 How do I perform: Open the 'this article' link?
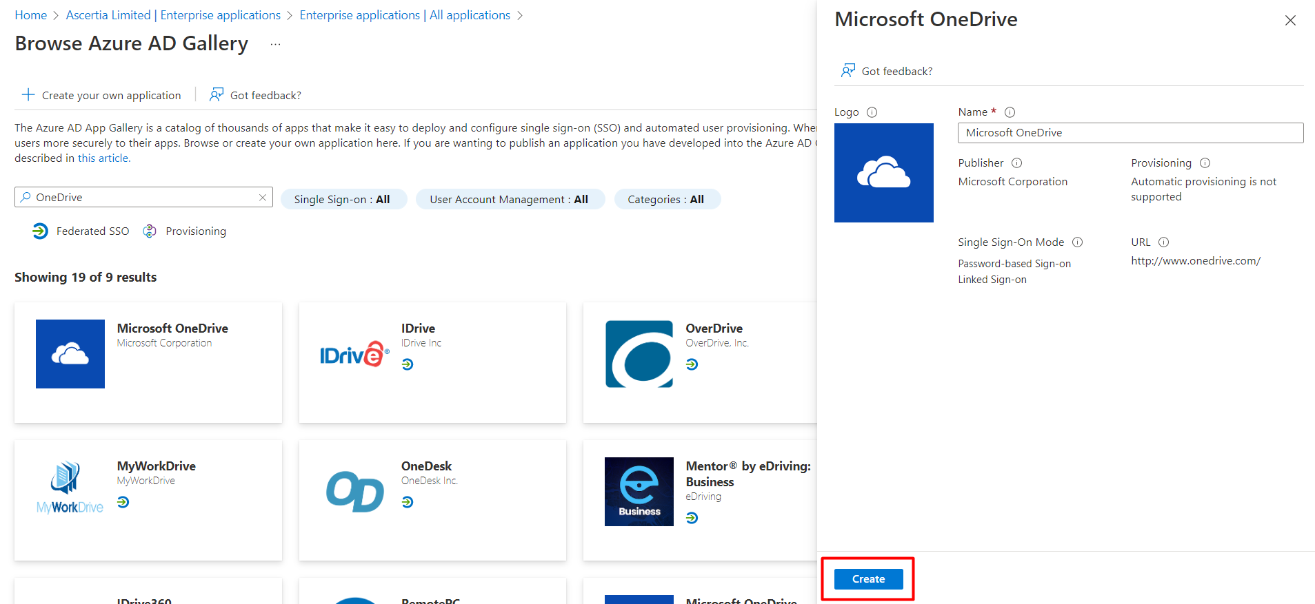(x=103, y=158)
